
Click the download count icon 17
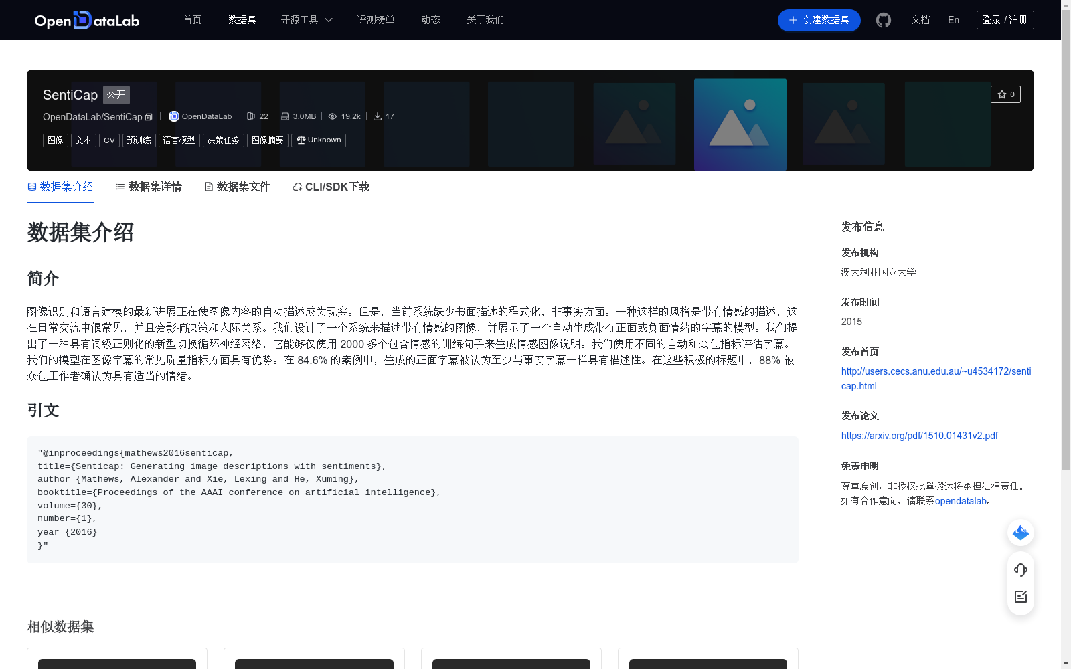tap(378, 116)
